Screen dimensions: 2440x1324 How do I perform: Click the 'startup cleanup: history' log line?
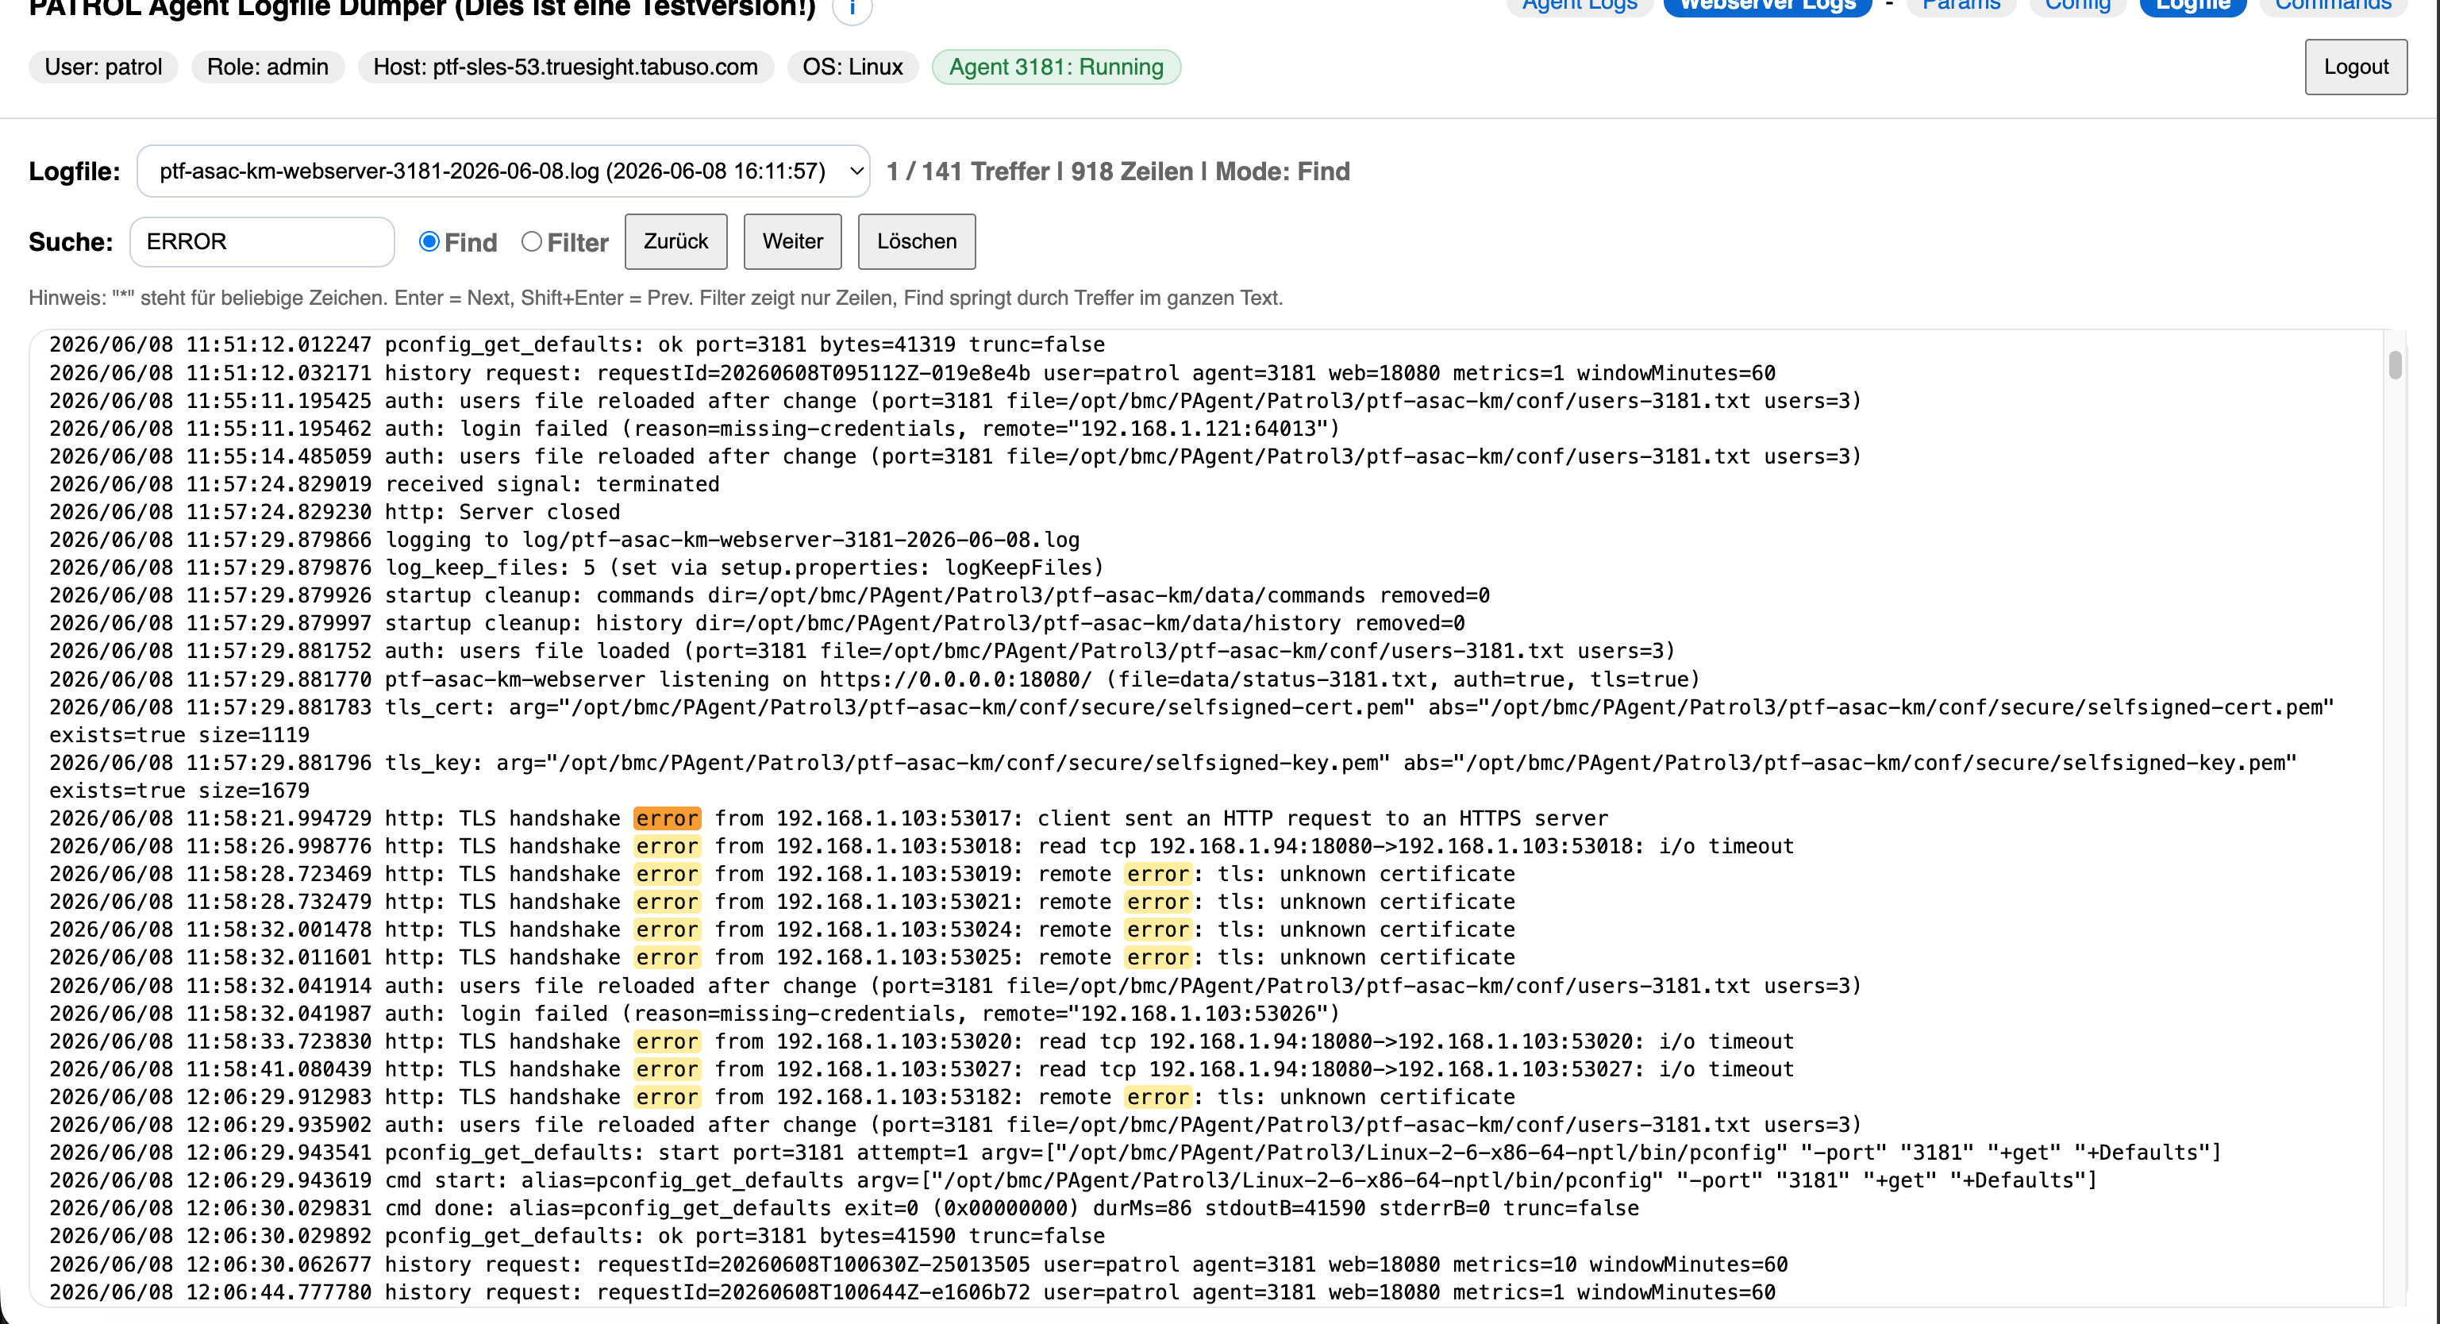(756, 623)
